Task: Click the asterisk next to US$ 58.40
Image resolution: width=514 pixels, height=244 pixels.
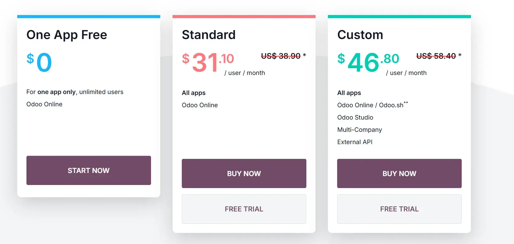Action: tap(460, 55)
